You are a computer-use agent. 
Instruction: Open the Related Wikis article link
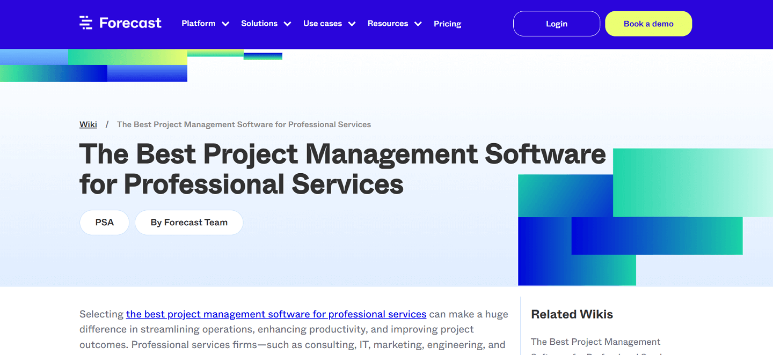[x=596, y=342]
